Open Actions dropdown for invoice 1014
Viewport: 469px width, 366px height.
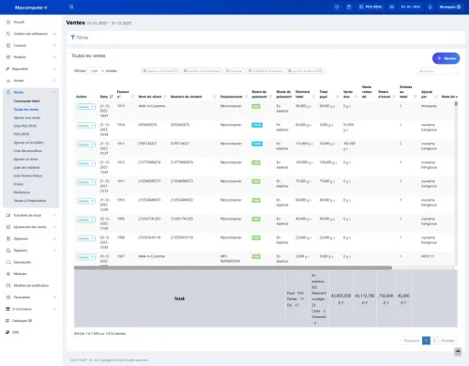pyautogui.click(x=86, y=126)
